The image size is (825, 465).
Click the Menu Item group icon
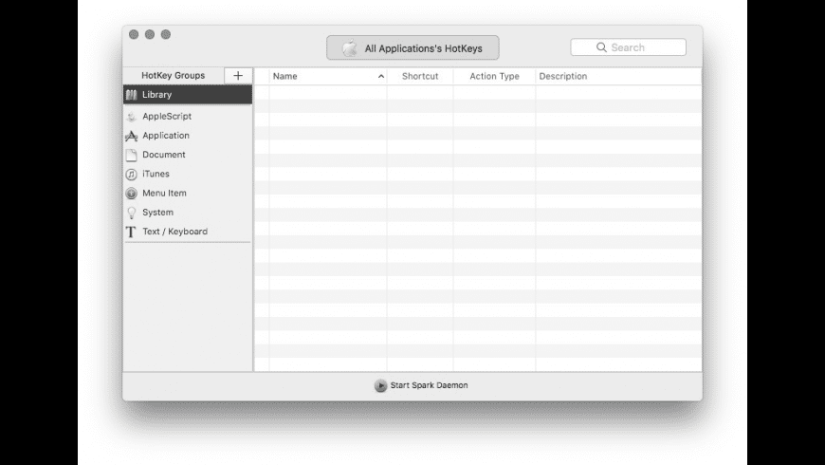click(132, 194)
